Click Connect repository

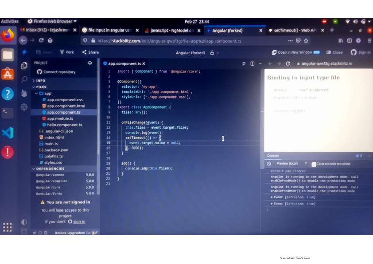click(x=56, y=72)
